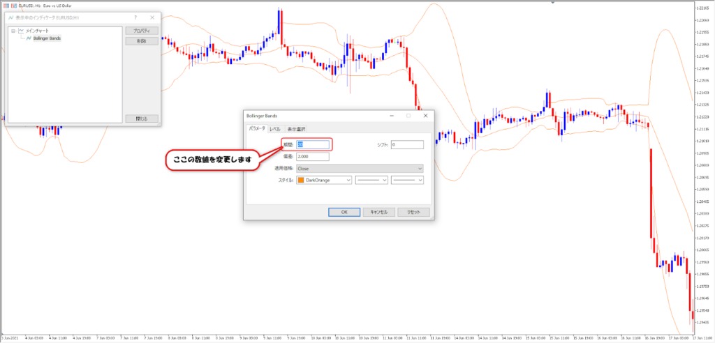Open the 適用価格 Close dropdown
The width and height of the screenshot is (715, 343).
pyautogui.click(x=360, y=169)
